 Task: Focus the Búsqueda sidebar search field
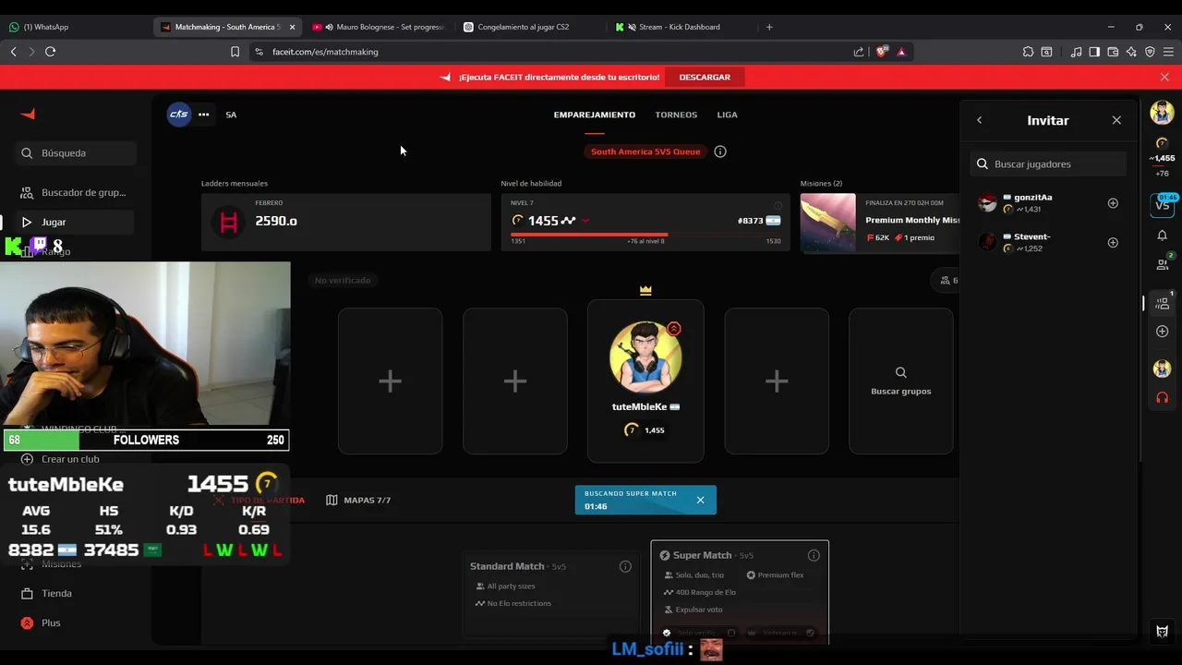pyautogui.click(x=76, y=152)
